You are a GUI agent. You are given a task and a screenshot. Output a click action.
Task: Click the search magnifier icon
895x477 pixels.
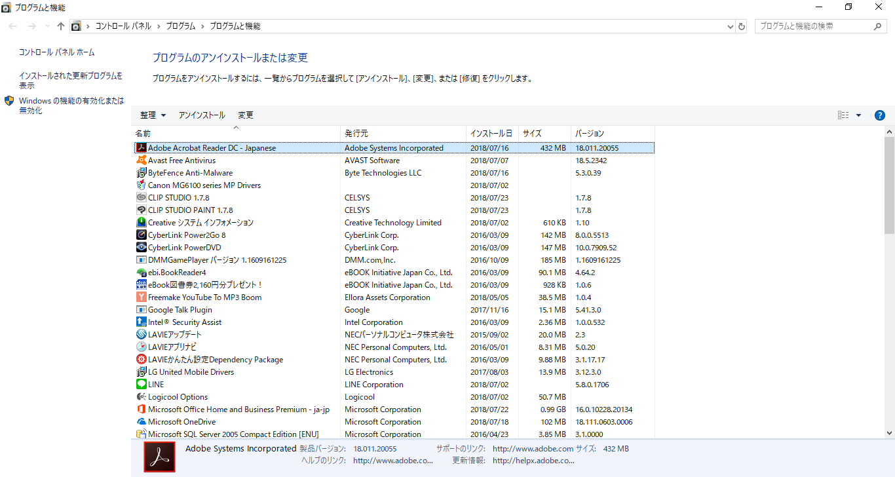878,26
